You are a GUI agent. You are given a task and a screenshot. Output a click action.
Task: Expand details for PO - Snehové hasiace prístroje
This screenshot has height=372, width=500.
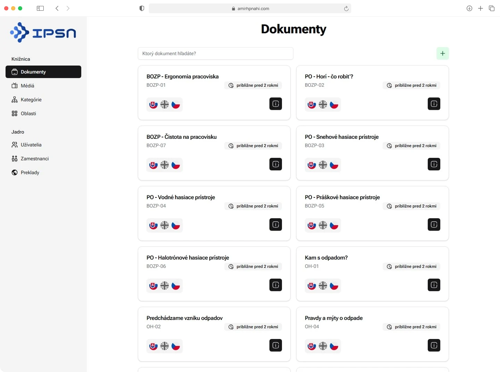[434, 164]
